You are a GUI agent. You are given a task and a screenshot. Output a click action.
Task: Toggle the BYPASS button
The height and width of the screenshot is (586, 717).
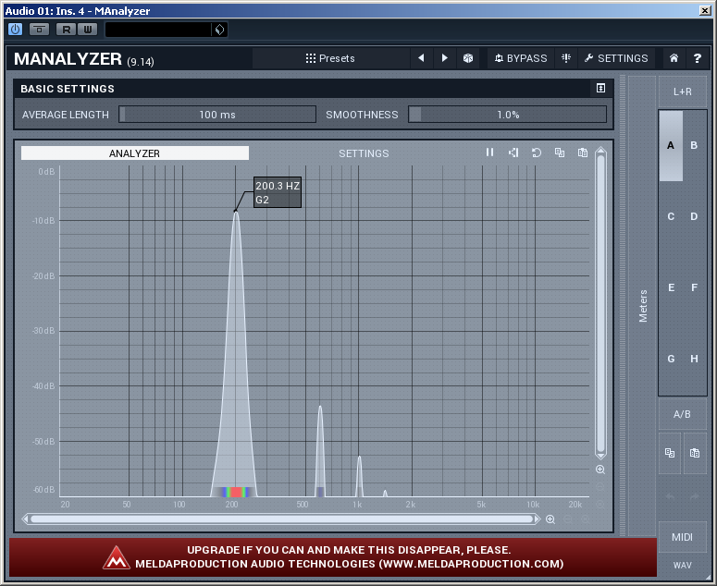point(520,58)
